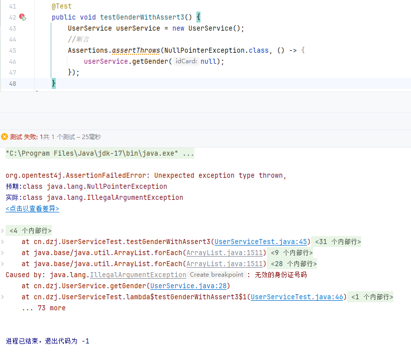Image resolution: width=411 pixels, height=352 pixels.
Task: Click the idCard parameter hint in getGender call
Action: [x=186, y=62]
